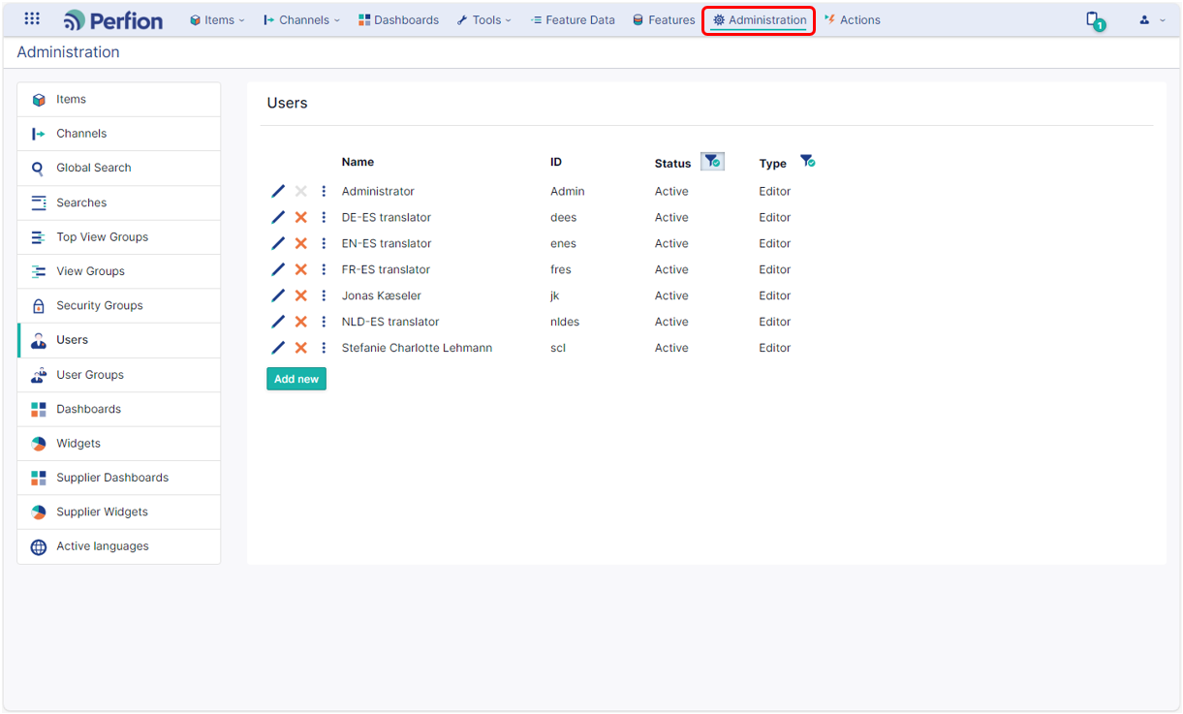The width and height of the screenshot is (1183, 714).
Task: Open Items in the administration sidebar
Action: 119,100
